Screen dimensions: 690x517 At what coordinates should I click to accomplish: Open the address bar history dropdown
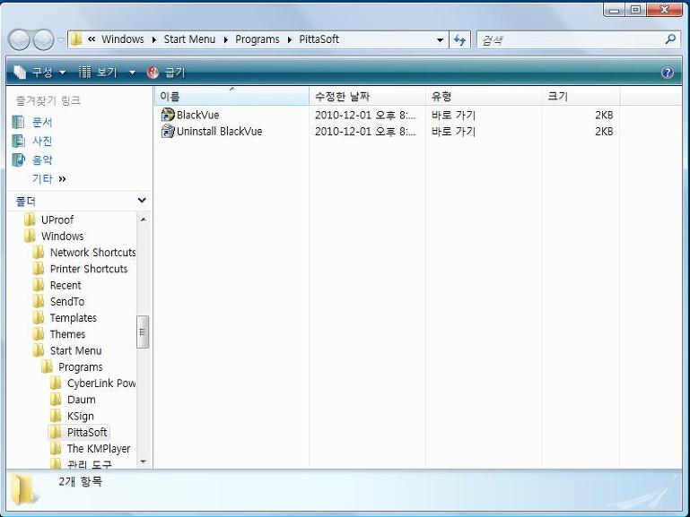440,40
